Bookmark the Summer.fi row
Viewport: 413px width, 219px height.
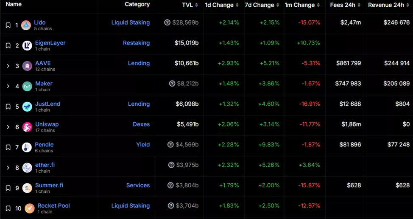click(8, 188)
